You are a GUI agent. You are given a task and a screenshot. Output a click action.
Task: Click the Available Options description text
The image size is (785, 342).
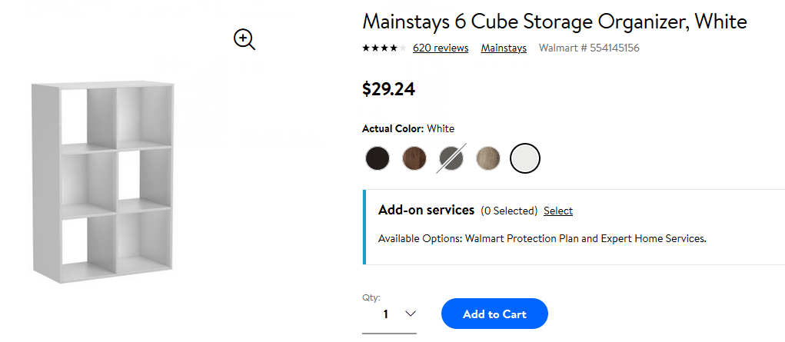pos(542,238)
